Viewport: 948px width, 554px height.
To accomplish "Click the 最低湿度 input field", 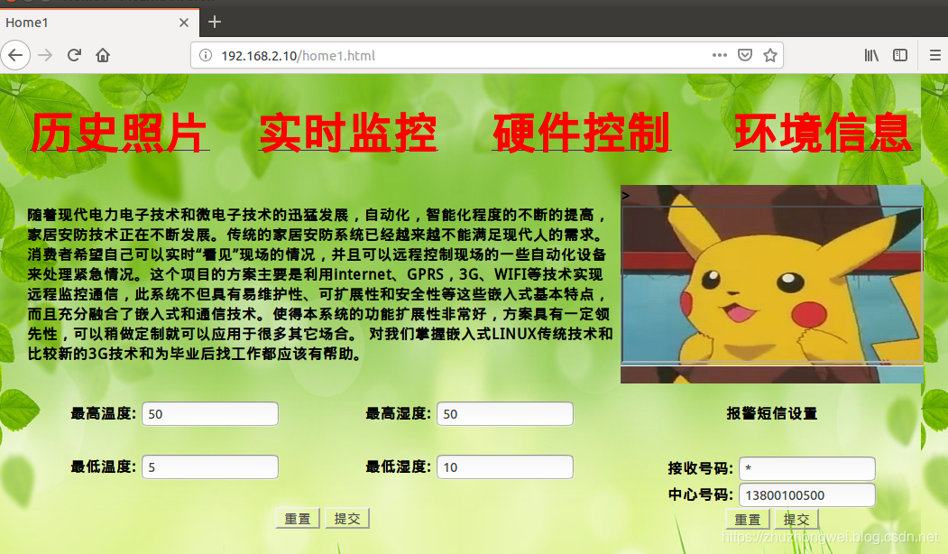I will pyautogui.click(x=505, y=466).
